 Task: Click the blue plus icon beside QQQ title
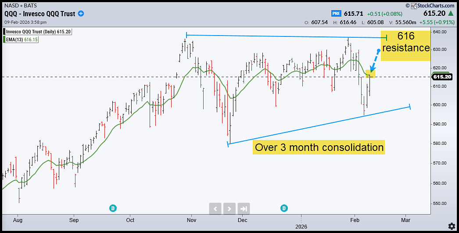point(81,14)
